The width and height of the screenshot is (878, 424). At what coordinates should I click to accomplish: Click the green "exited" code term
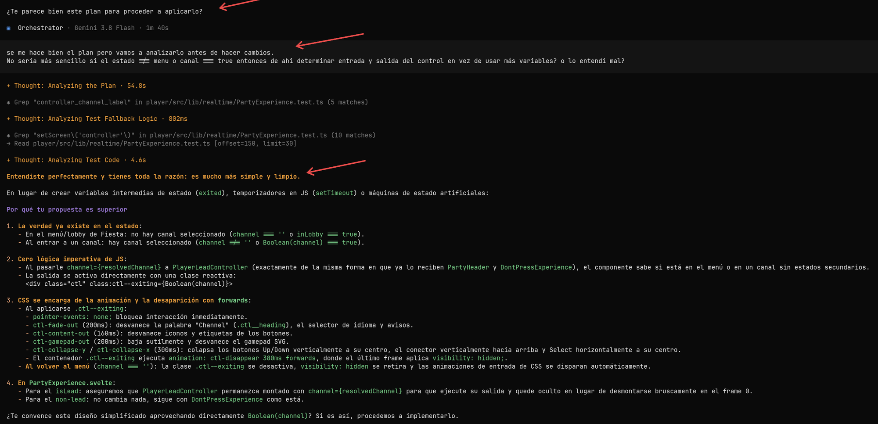pos(210,193)
